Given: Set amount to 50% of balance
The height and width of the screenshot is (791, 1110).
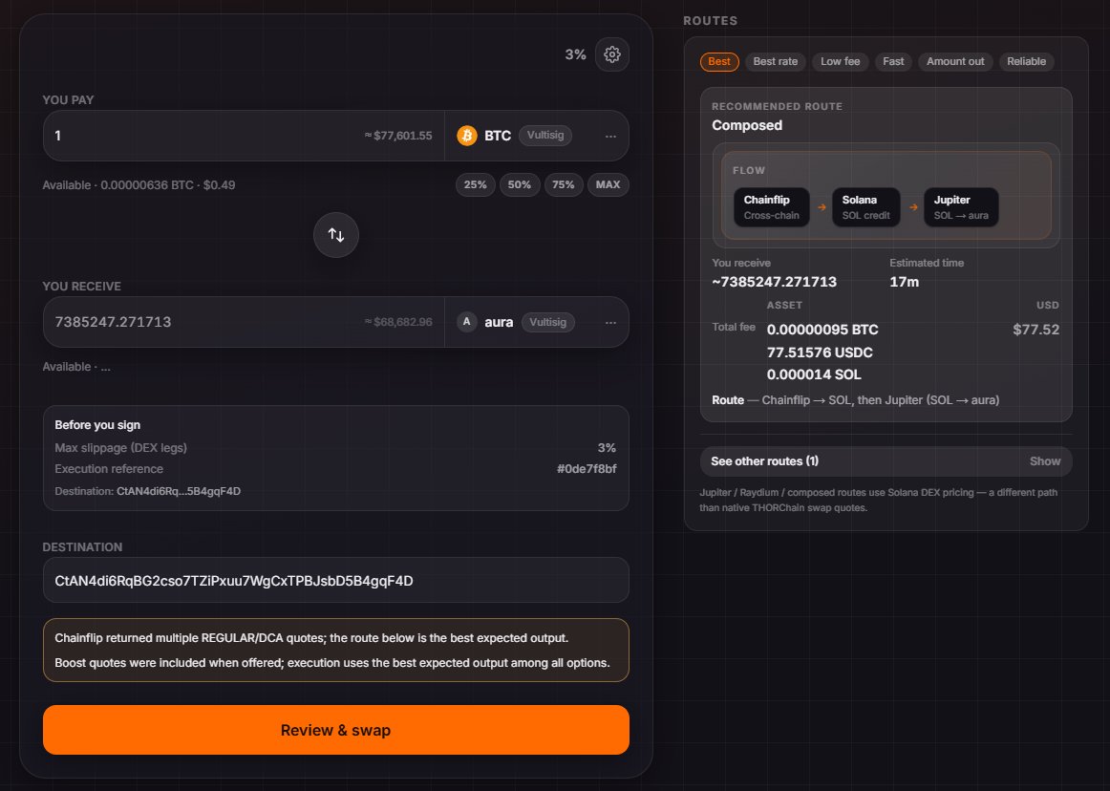Looking at the screenshot, I should pyautogui.click(x=519, y=184).
